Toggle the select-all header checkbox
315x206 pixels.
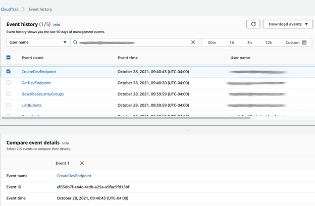[x=9, y=58]
